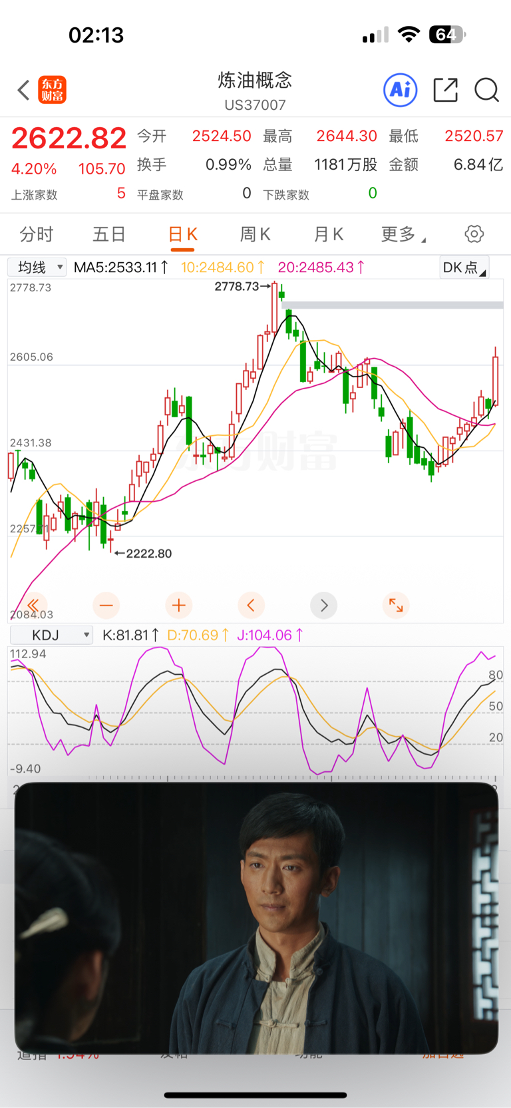Tap K:81.81 KDJ value

tap(130, 636)
